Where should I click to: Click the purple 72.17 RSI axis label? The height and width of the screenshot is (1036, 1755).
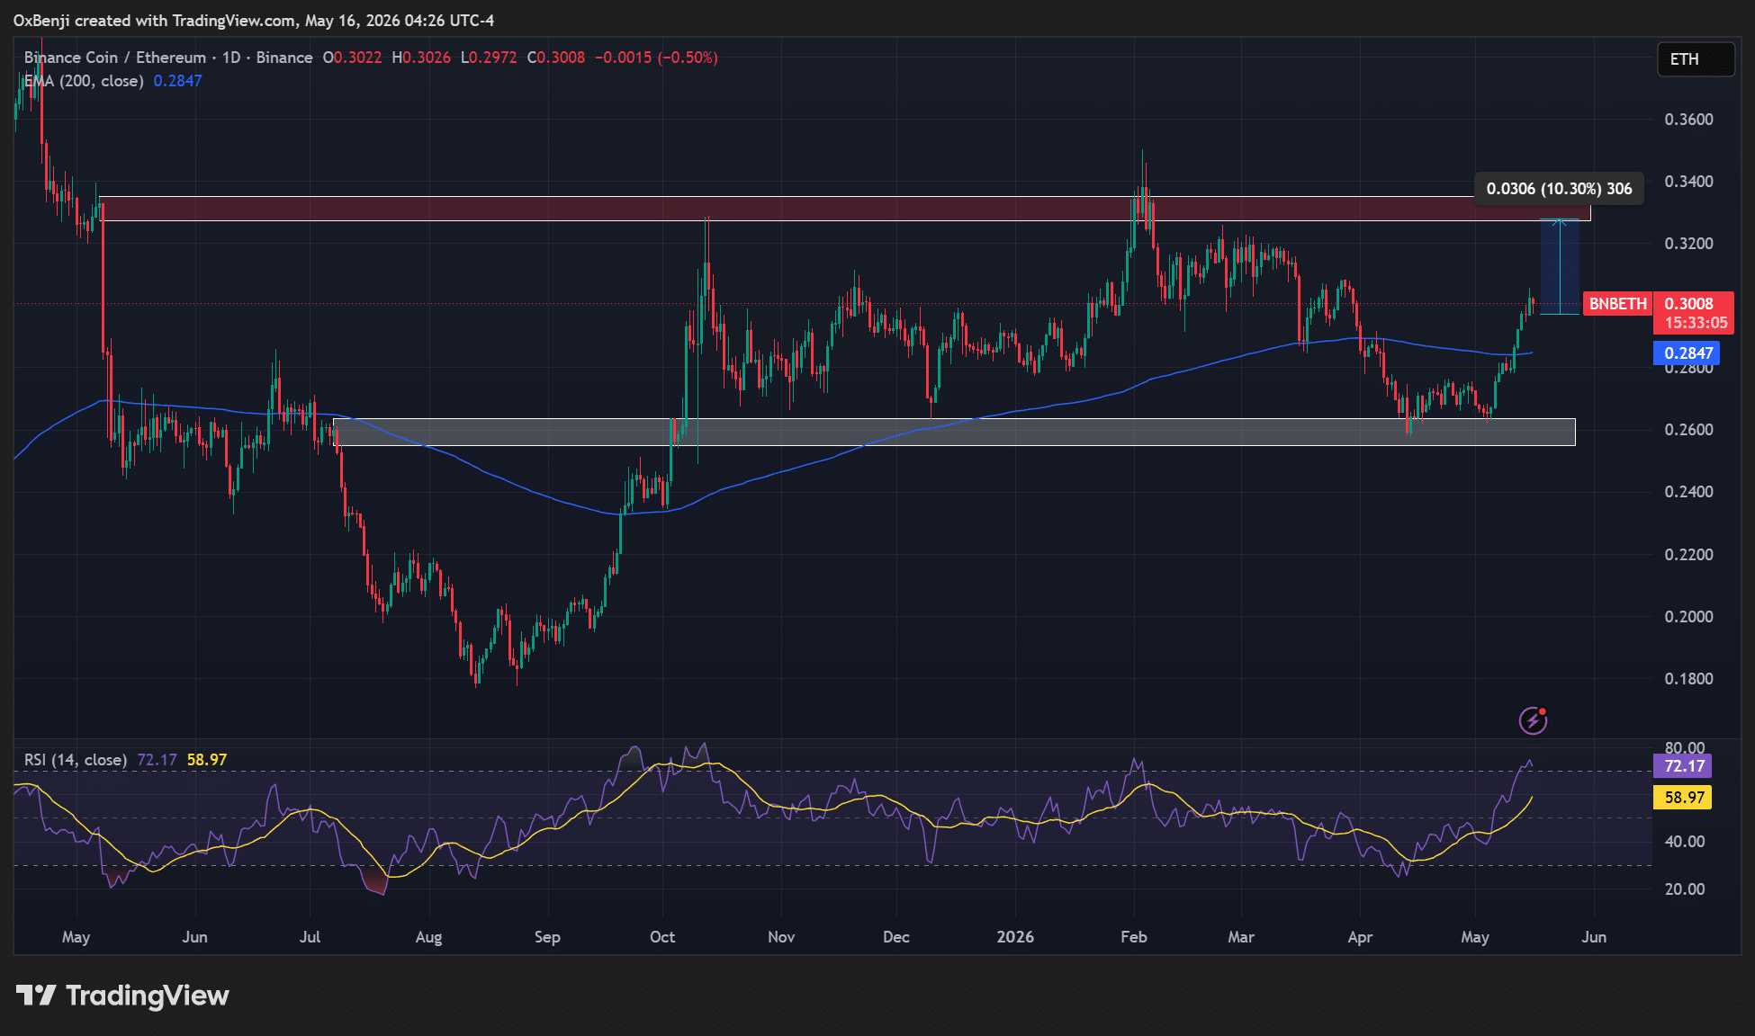point(1683,766)
